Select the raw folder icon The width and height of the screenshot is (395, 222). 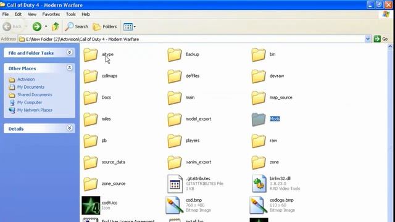pos(259,141)
